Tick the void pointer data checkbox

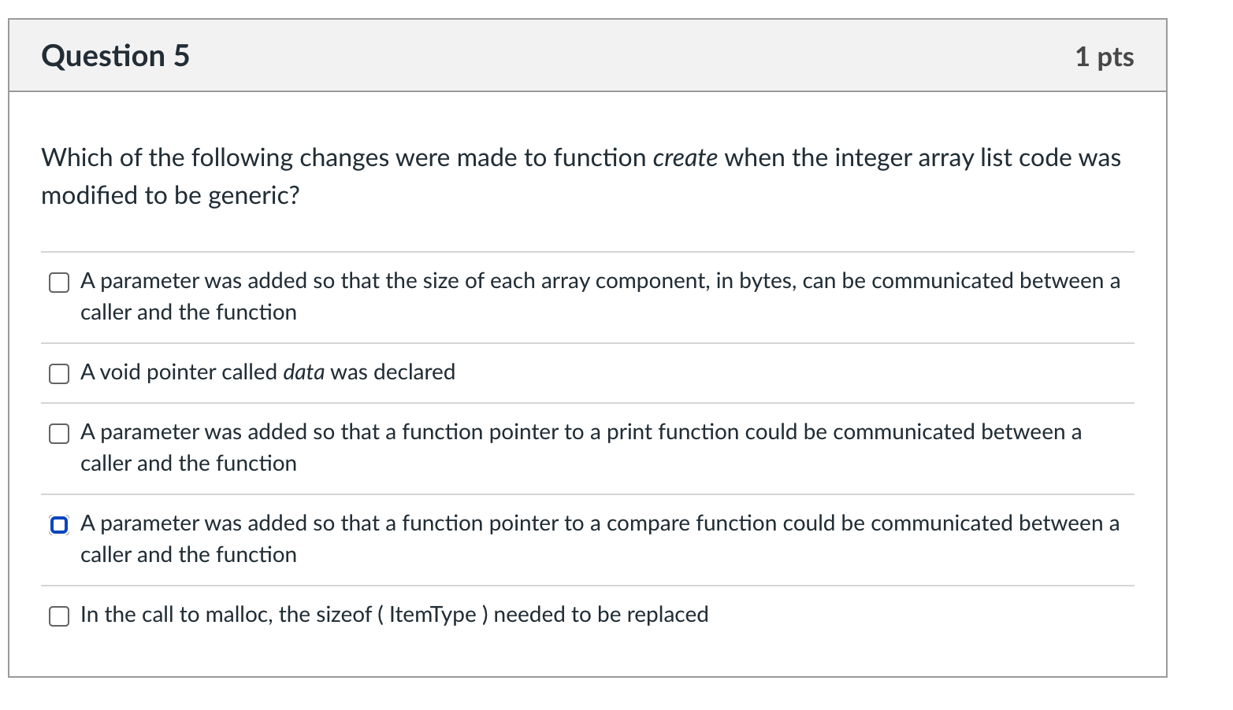59,374
